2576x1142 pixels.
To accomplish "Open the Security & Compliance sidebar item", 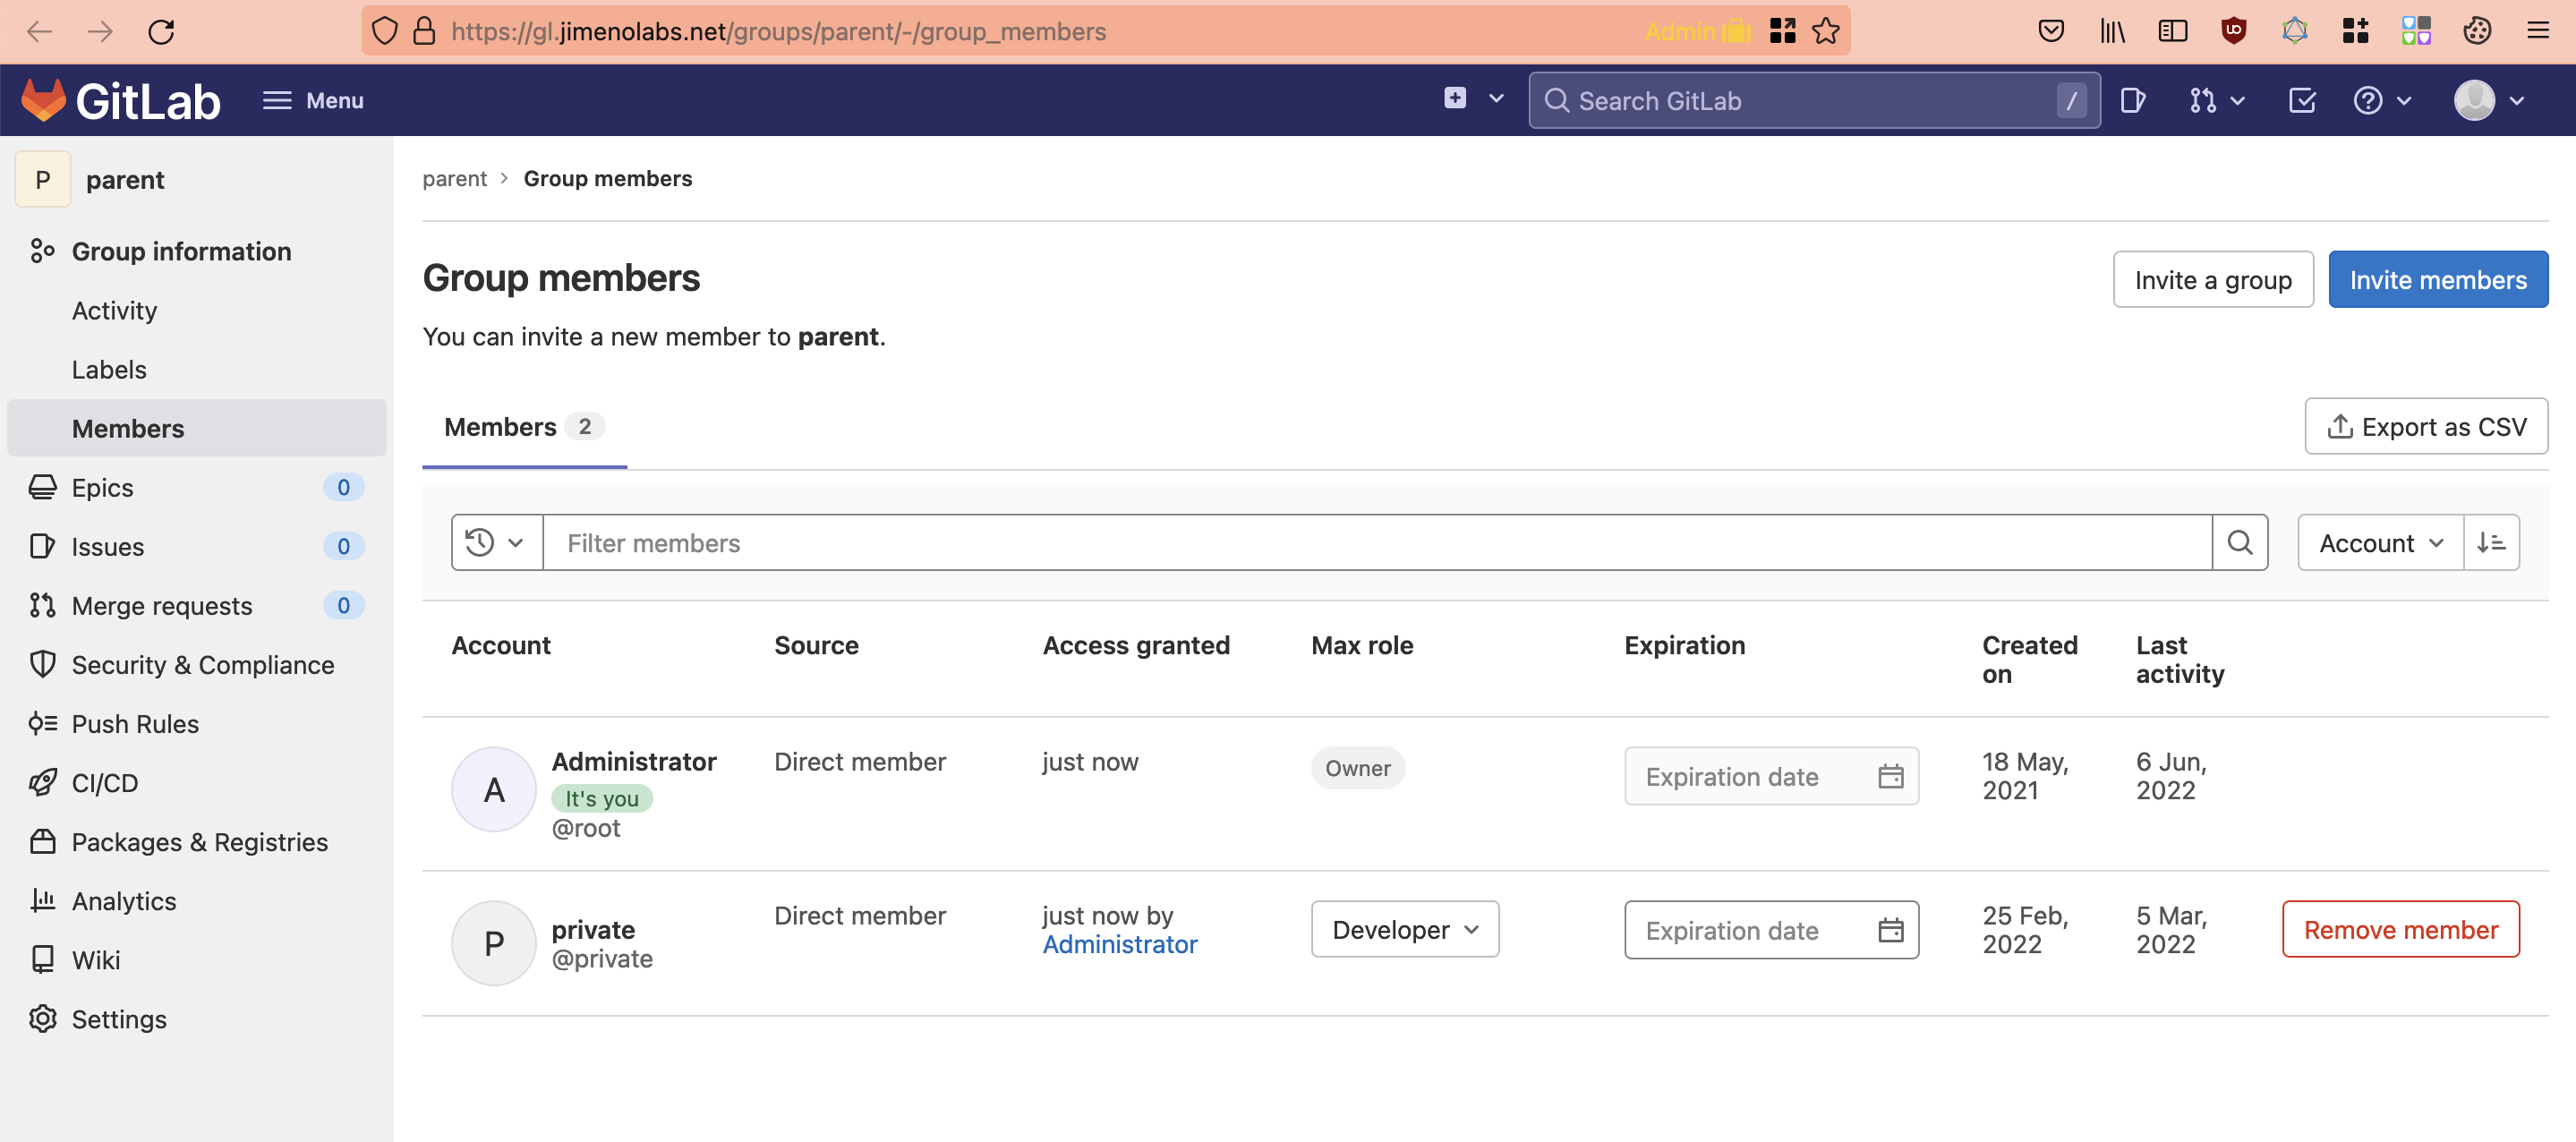I will (x=202, y=665).
